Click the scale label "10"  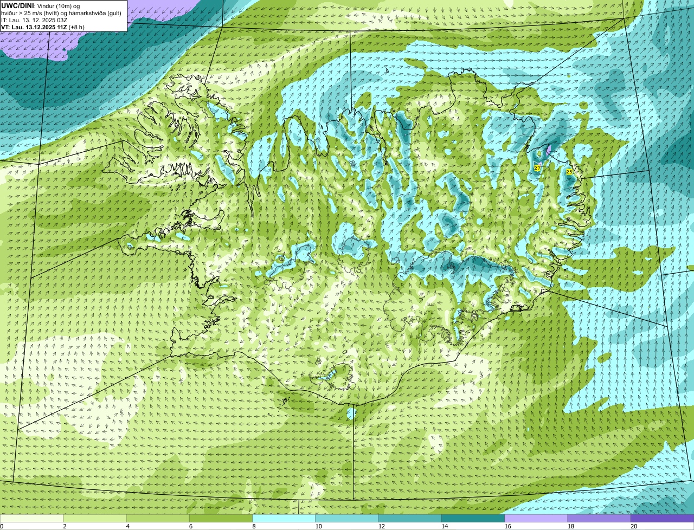pyautogui.click(x=318, y=526)
